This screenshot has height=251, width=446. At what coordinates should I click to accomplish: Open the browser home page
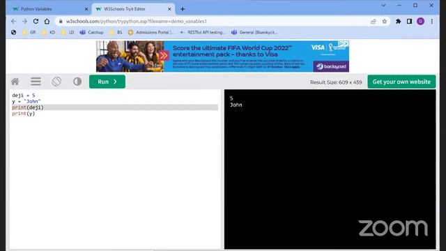(47, 22)
